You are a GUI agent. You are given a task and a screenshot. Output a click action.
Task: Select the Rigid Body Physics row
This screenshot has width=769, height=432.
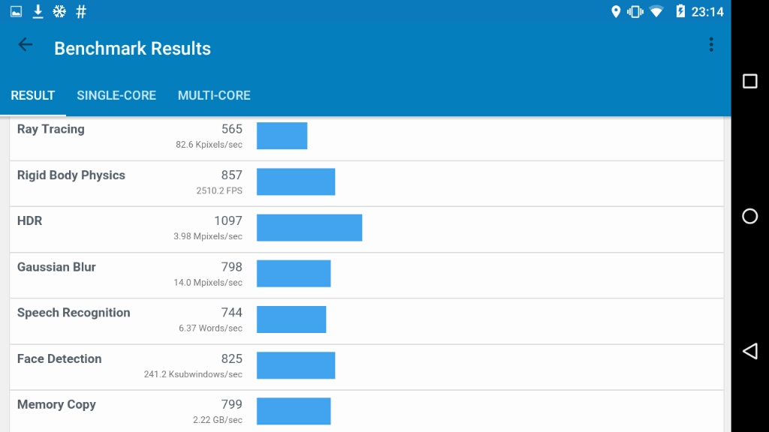[366, 184]
